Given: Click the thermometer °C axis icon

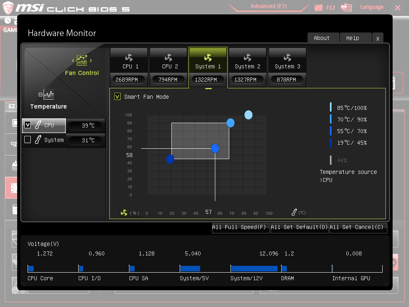Looking at the screenshot, I should point(294,213).
